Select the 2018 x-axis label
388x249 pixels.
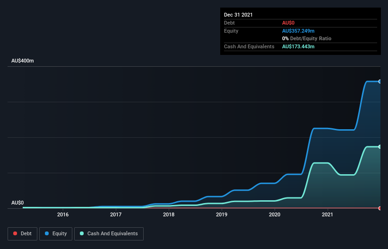tap(169, 214)
